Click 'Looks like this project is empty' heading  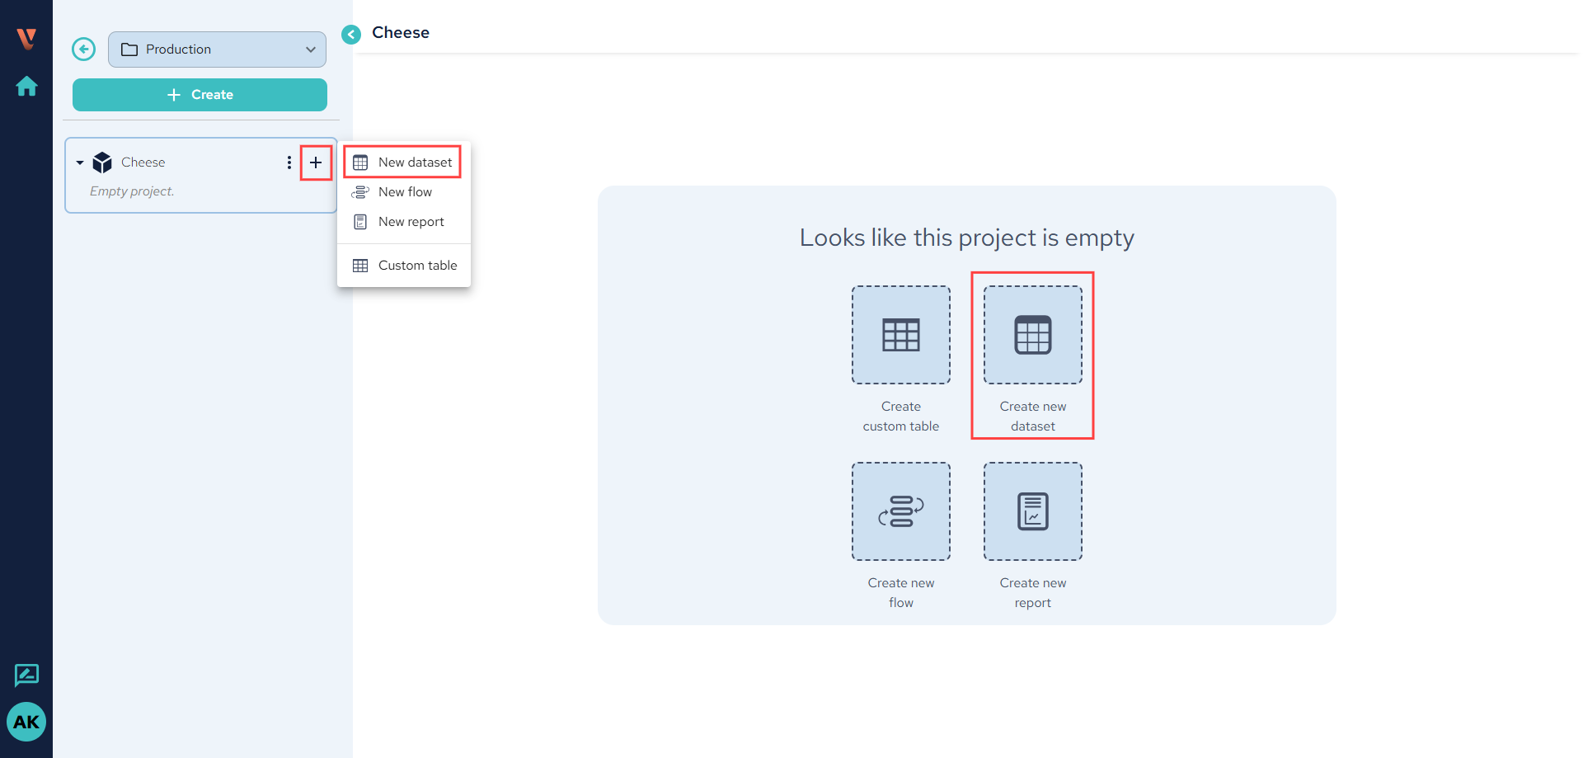click(x=967, y=238)
